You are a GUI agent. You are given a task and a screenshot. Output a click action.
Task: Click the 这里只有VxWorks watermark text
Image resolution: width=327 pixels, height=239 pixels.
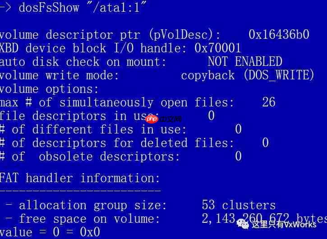[284, 225]
